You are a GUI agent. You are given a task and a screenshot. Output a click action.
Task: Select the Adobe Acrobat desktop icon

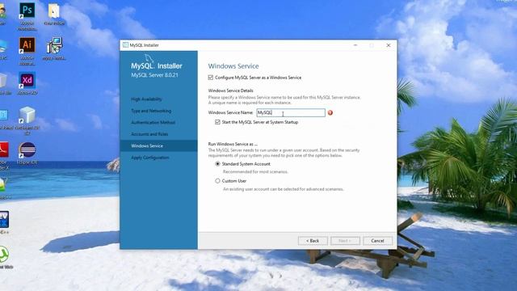(4, 155)
